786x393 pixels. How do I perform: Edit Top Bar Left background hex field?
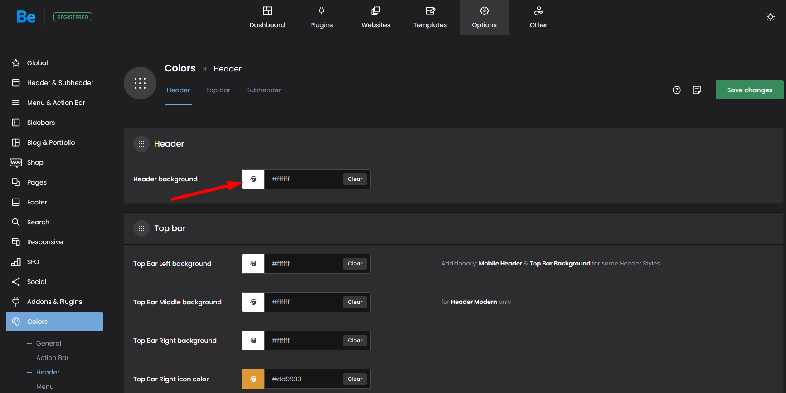tap(303, 264)
